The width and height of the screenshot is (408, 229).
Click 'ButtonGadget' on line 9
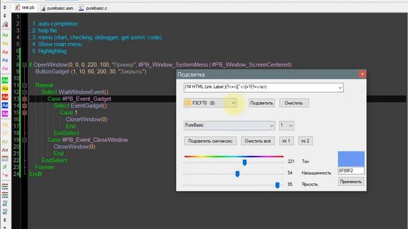pos(52,71)
